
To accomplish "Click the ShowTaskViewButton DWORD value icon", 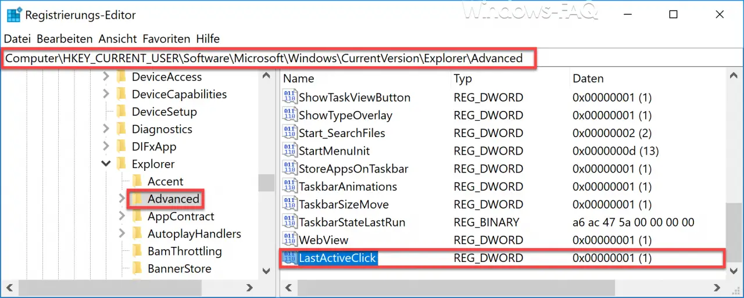I will click(x=289, y=97).
